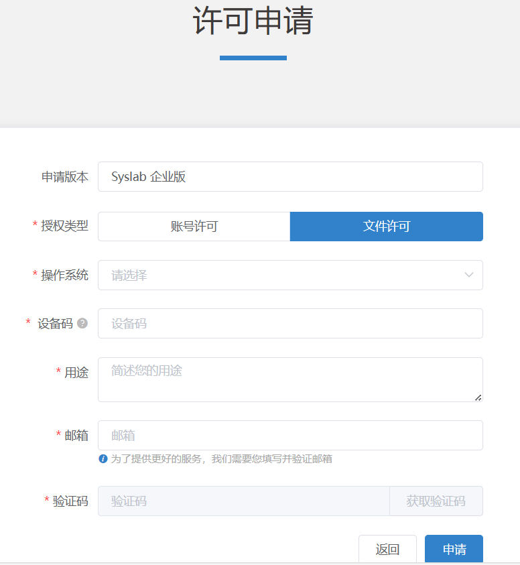The image size is (520, 565).
Task: Focus the 设备码 input field
Action: point(289,324)
